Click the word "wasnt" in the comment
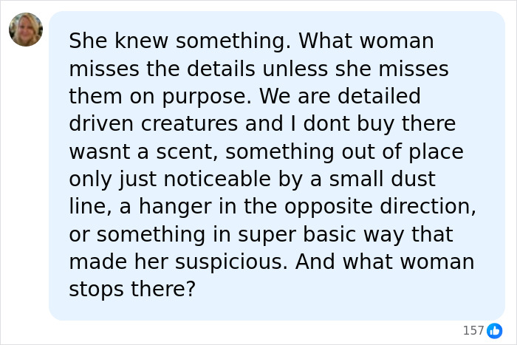 100,151
